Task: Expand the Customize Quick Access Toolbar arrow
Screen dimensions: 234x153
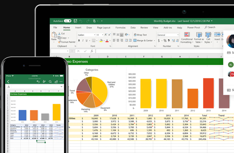Action: 102,21
